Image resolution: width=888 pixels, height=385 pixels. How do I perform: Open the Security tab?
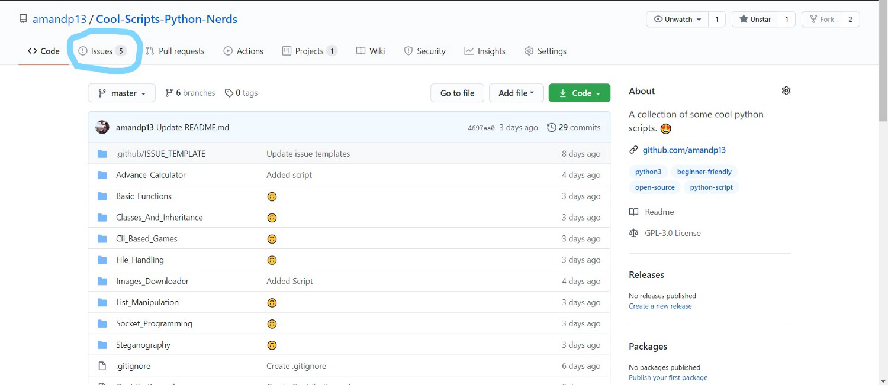424,51
